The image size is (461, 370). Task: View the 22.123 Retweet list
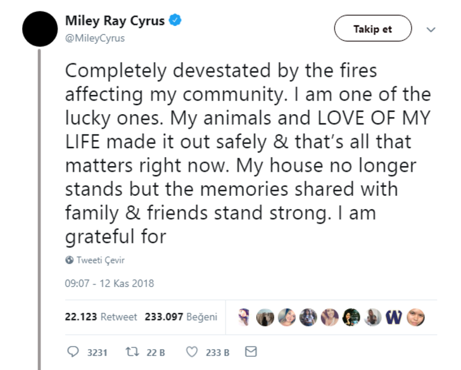101,317
